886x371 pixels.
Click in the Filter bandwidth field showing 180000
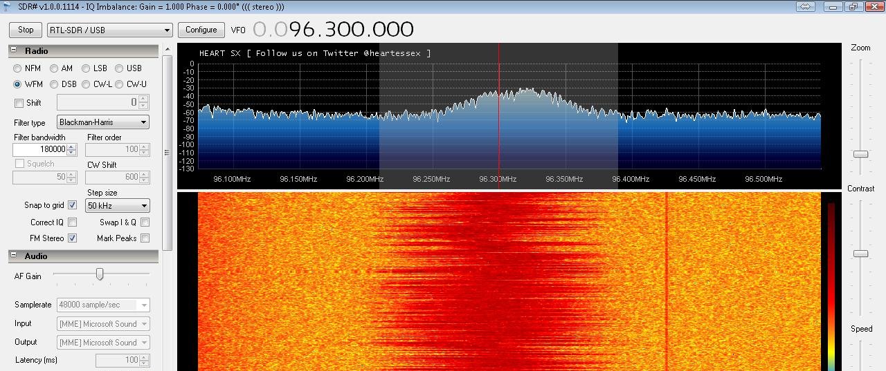tap(39, 149)
